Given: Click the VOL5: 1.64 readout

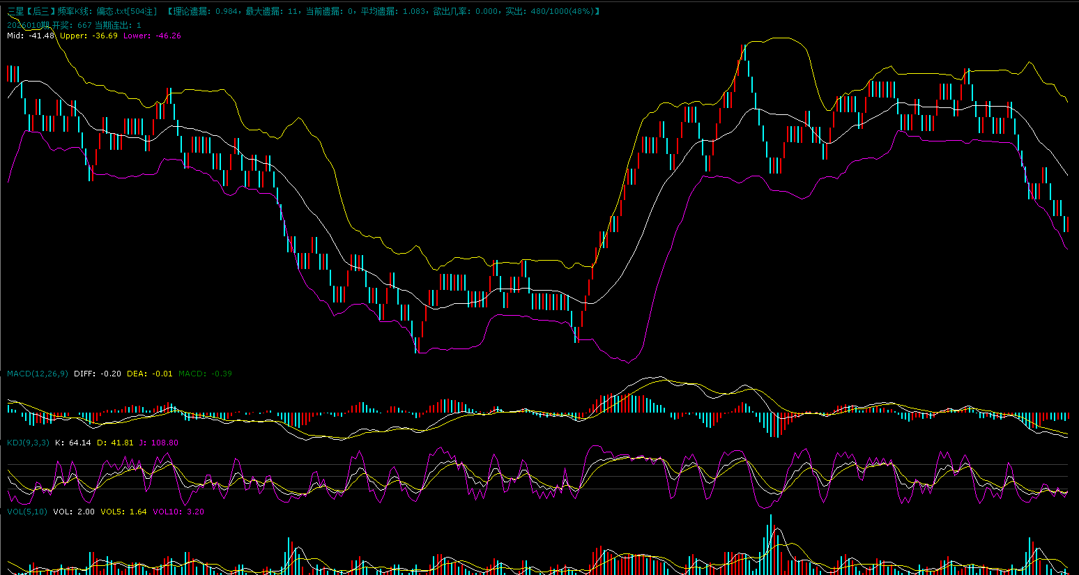Looking at the screenshot, I should tap(123, 512).
